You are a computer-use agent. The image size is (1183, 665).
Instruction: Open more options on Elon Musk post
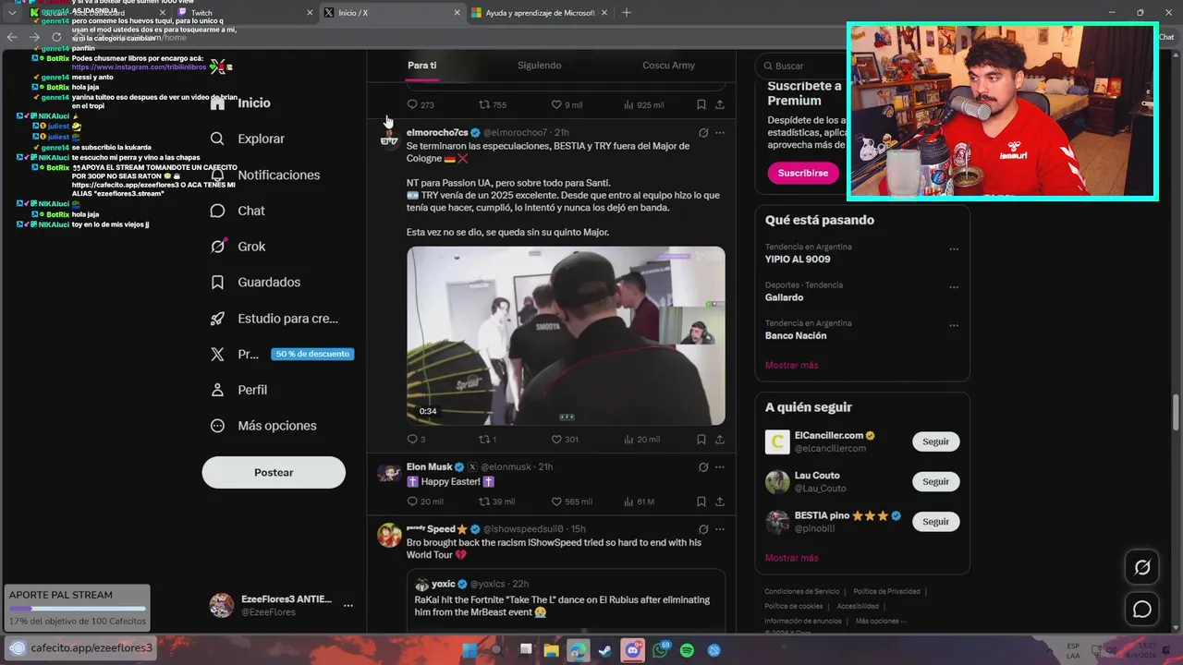[x=720, y=467]
